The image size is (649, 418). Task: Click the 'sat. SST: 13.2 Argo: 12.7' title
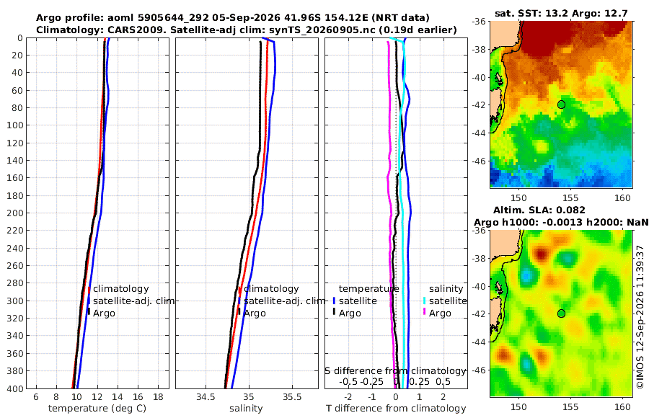pos(561,14)
